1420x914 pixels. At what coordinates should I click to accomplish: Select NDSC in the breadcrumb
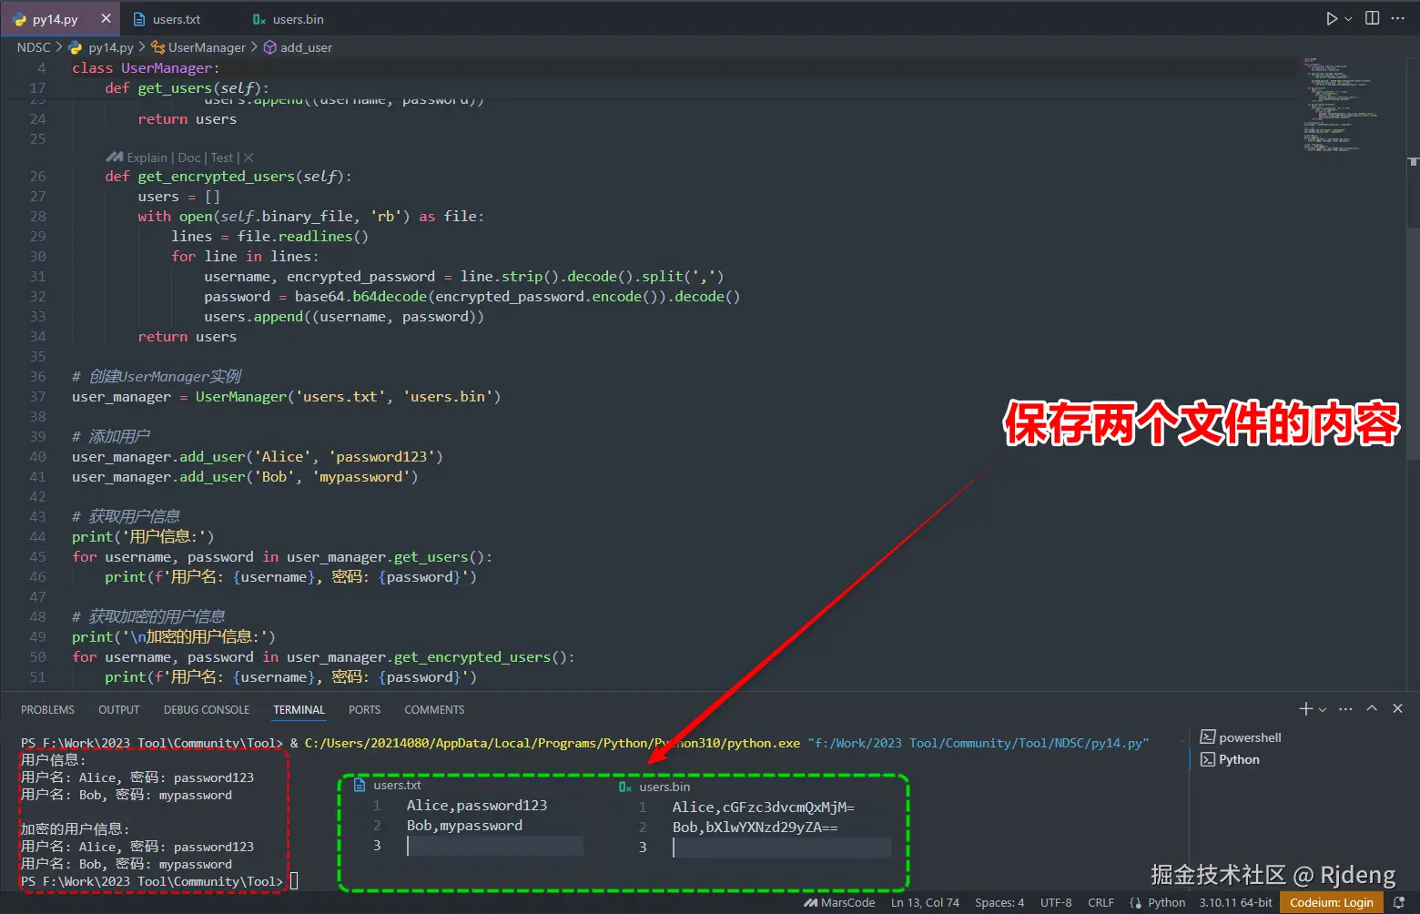[x=34, y=47]
